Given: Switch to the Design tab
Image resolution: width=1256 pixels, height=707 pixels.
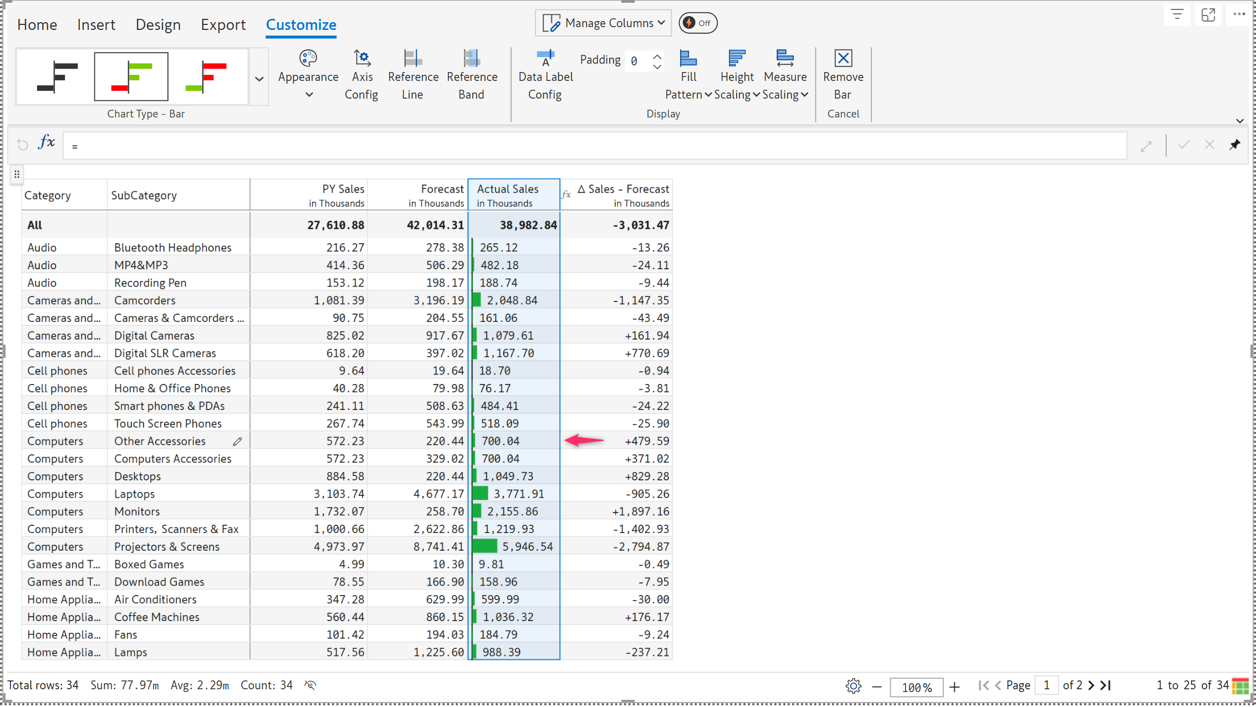Looking at the screenshot, I should (158, 25).
